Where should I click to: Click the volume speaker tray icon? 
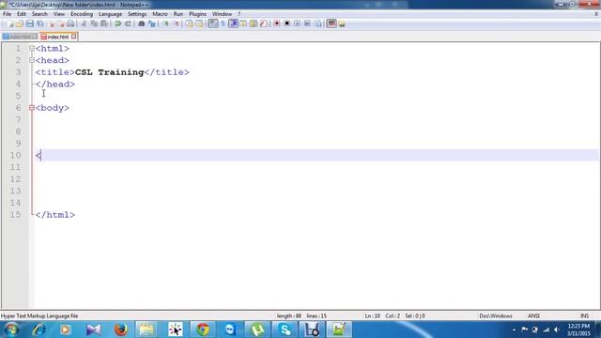click(x=556, y=330)
